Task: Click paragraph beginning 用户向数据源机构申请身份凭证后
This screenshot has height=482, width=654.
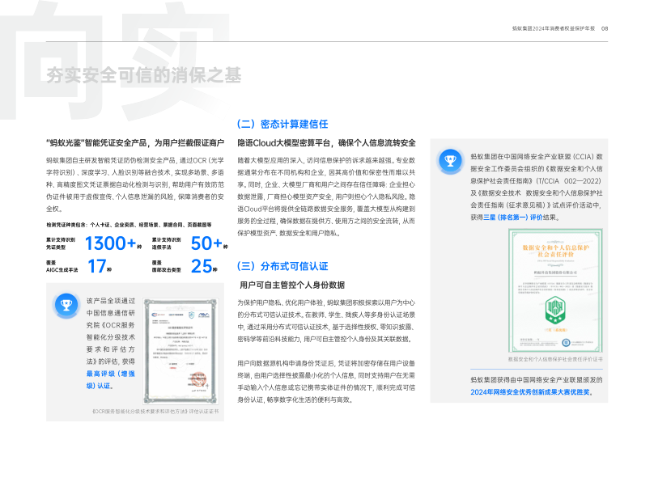Action: tap(326, 382)
